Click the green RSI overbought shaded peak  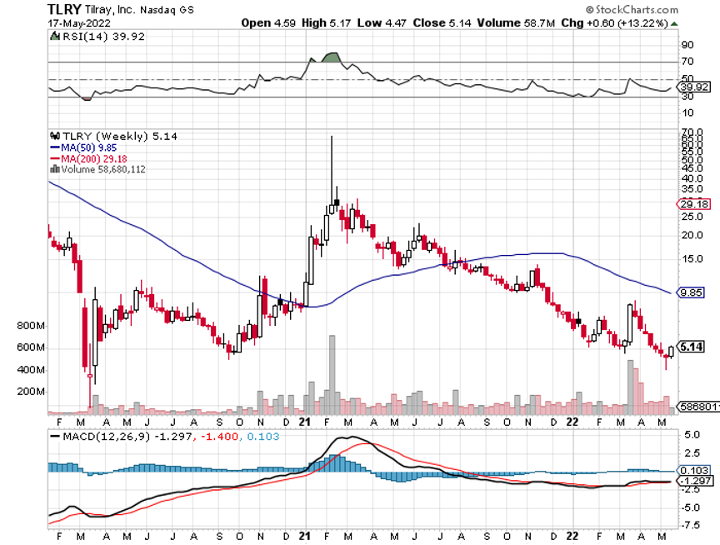click(332, 57)
